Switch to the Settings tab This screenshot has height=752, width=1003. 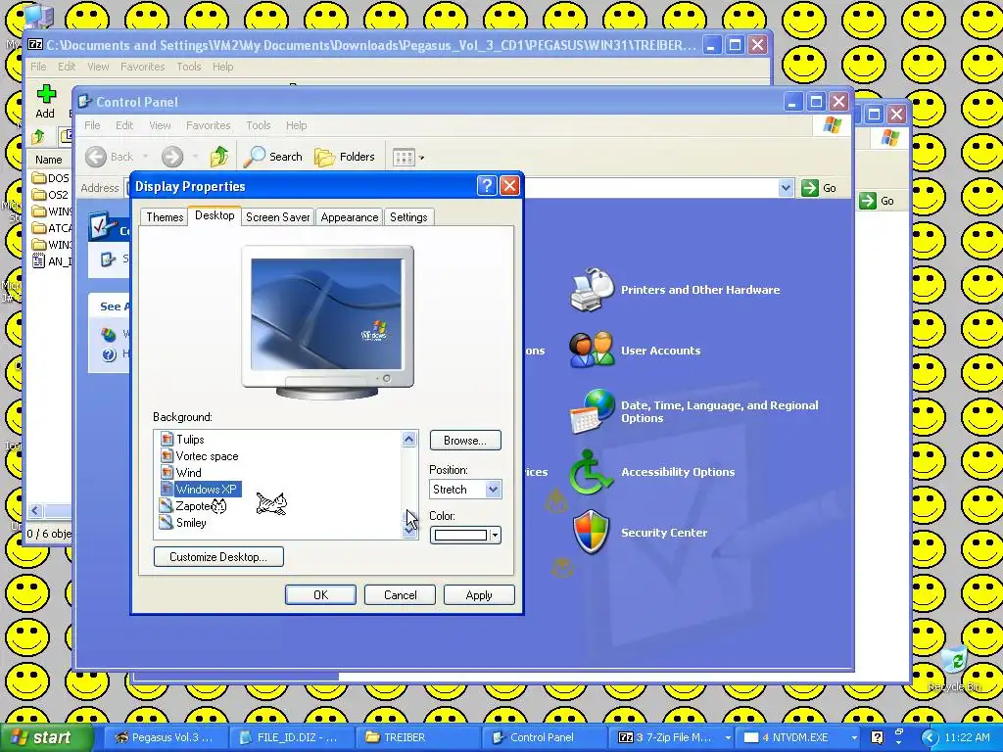coord(408,217)
